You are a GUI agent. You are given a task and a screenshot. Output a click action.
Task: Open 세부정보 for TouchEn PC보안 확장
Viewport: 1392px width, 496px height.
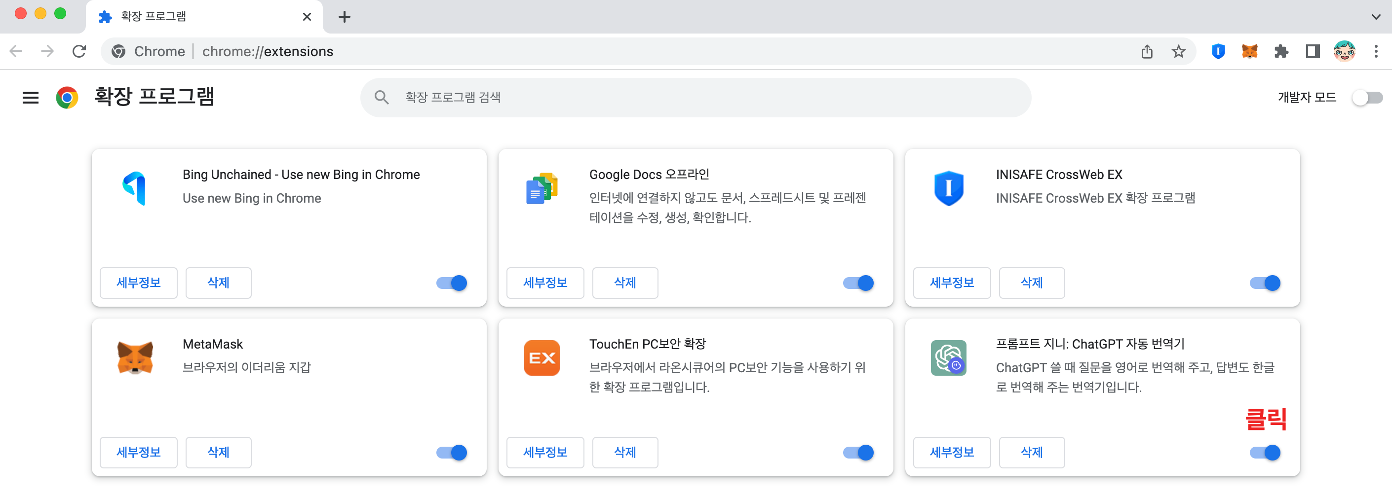(546, 452)
